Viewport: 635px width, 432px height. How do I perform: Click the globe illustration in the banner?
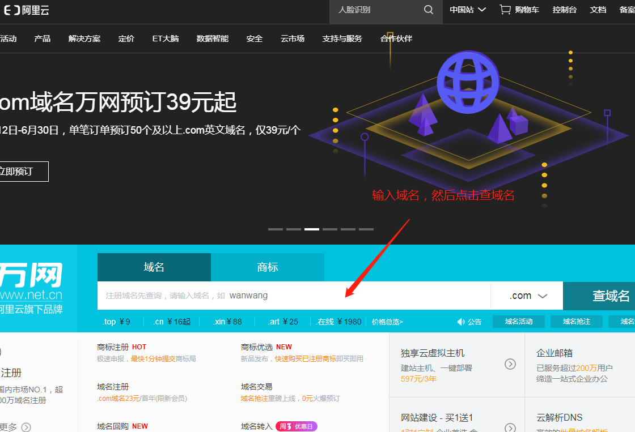pos(468,83)
